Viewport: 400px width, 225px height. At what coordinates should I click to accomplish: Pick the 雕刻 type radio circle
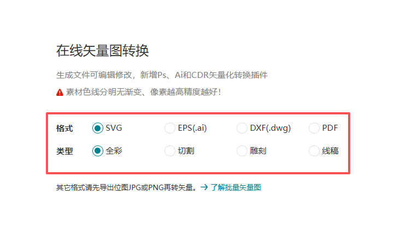[x=242, y=151]
